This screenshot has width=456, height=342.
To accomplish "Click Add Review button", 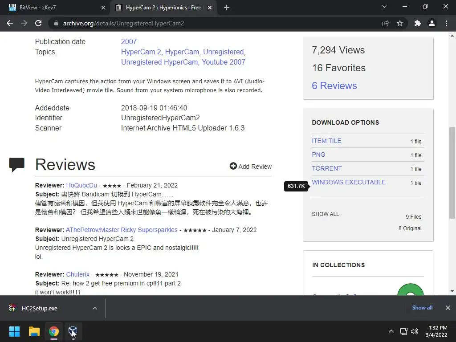I will (251, 167).
